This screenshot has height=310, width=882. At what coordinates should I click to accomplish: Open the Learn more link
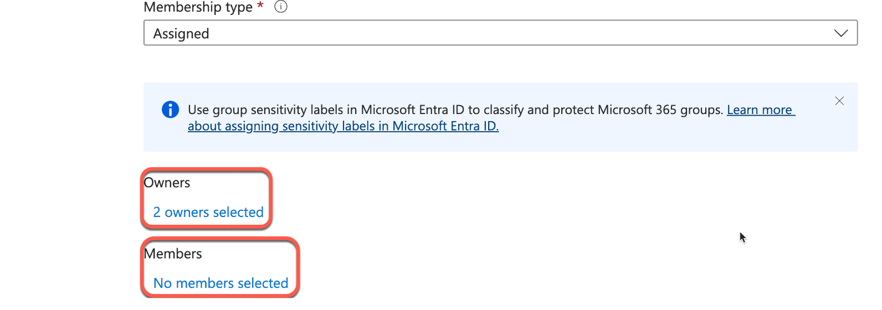[x=761, y=110]
